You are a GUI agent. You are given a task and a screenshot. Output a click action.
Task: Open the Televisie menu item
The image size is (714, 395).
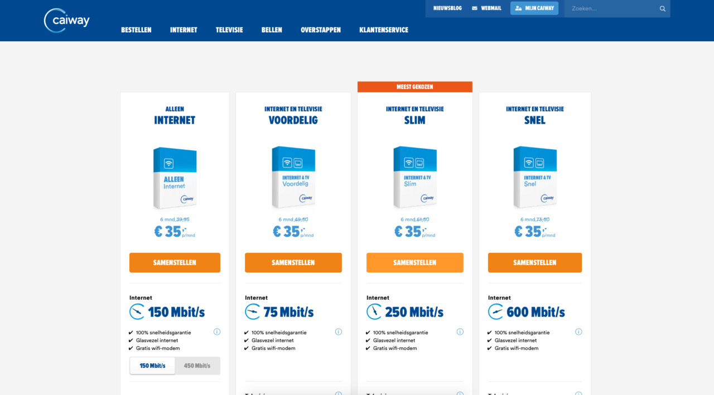(229, 30)
